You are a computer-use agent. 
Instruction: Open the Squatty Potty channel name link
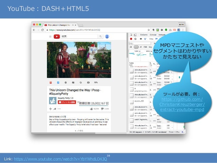[x=65, y=98]
